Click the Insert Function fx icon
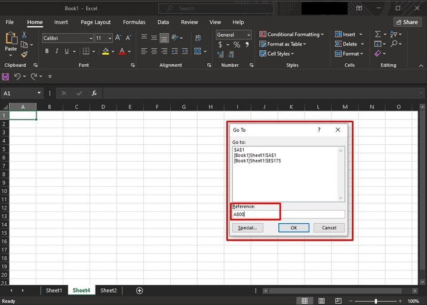Screen dimensions: 427x305 click(94, 93)
